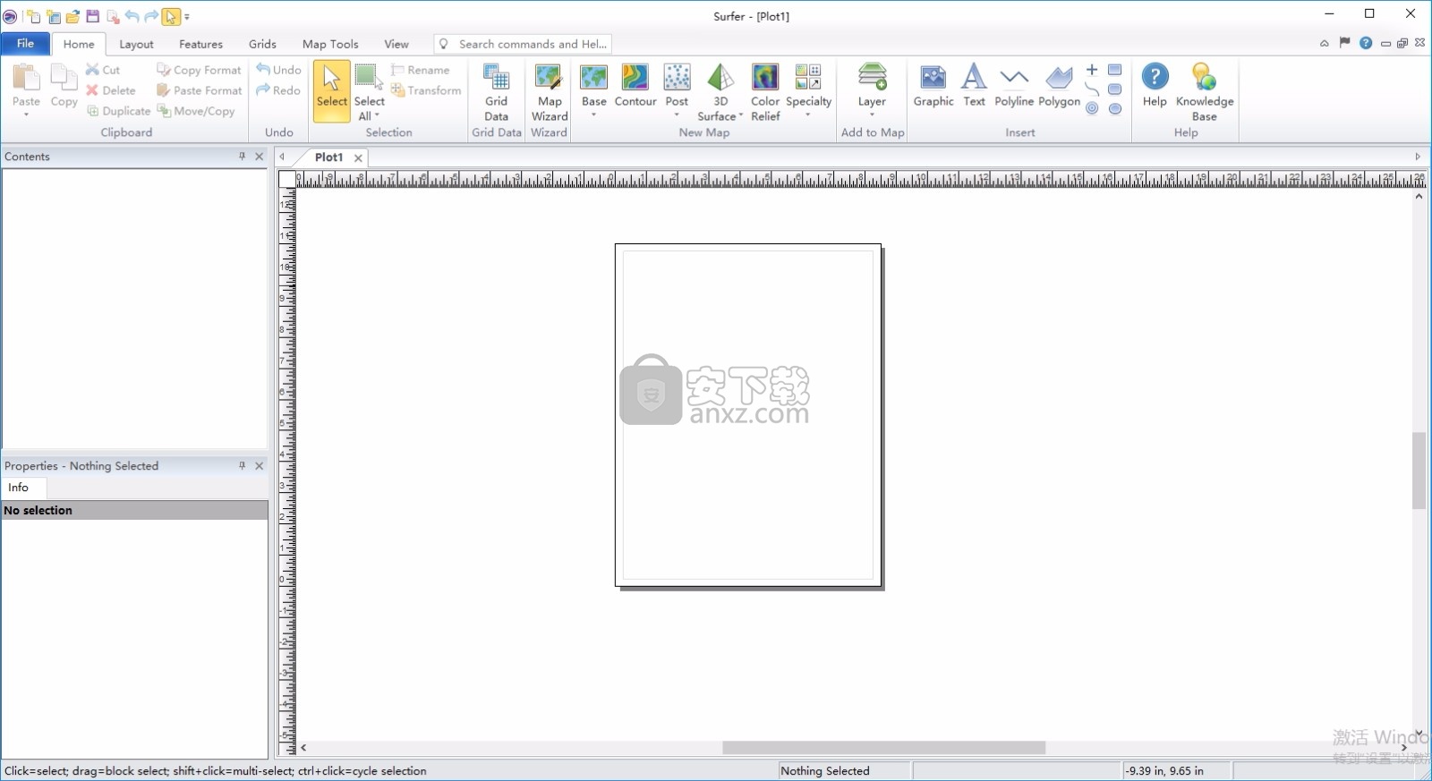The width and height of the screenshot is (1432, 781).
Task: Click the search commands and help field
Action: 523,44
